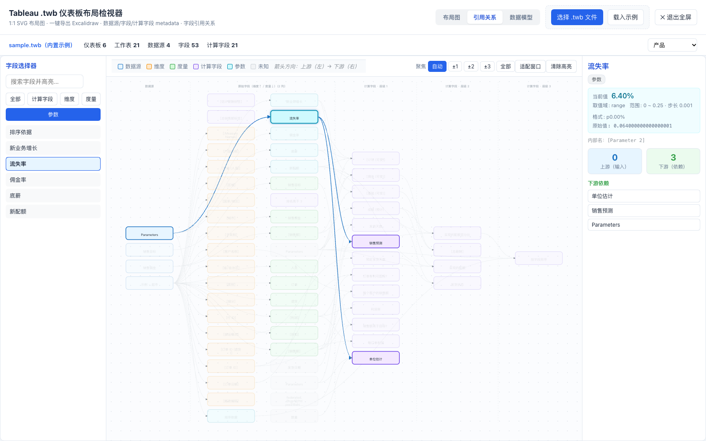
Task: Click the 单位估计 graph node
Action: [376, 358]
